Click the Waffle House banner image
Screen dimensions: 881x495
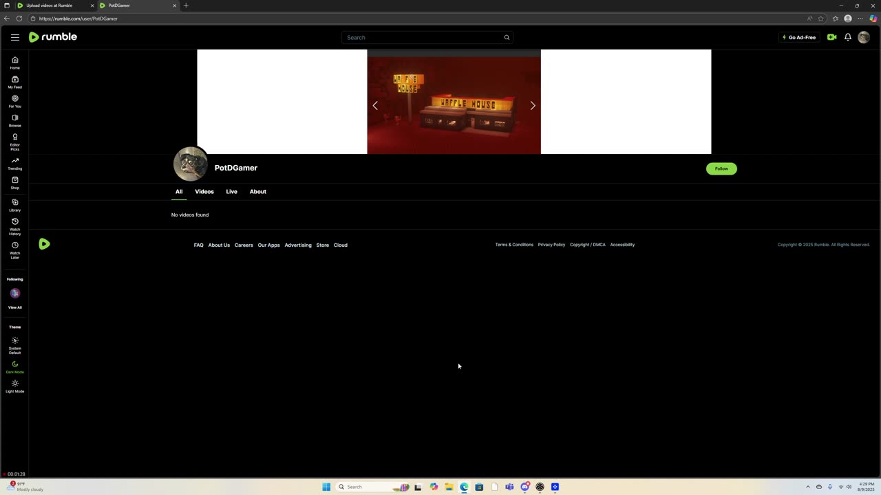point(454,102)
